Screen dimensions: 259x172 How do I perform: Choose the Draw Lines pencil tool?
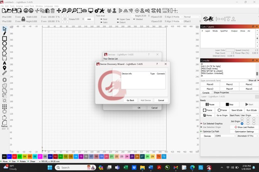tap(5, 33)
